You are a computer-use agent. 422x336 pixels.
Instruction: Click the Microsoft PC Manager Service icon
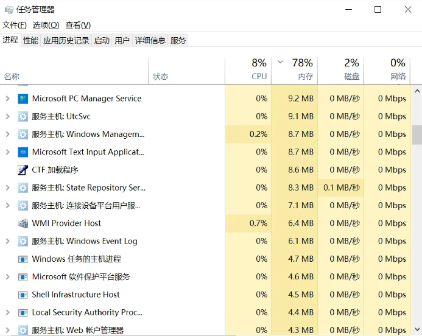point(23,99)
